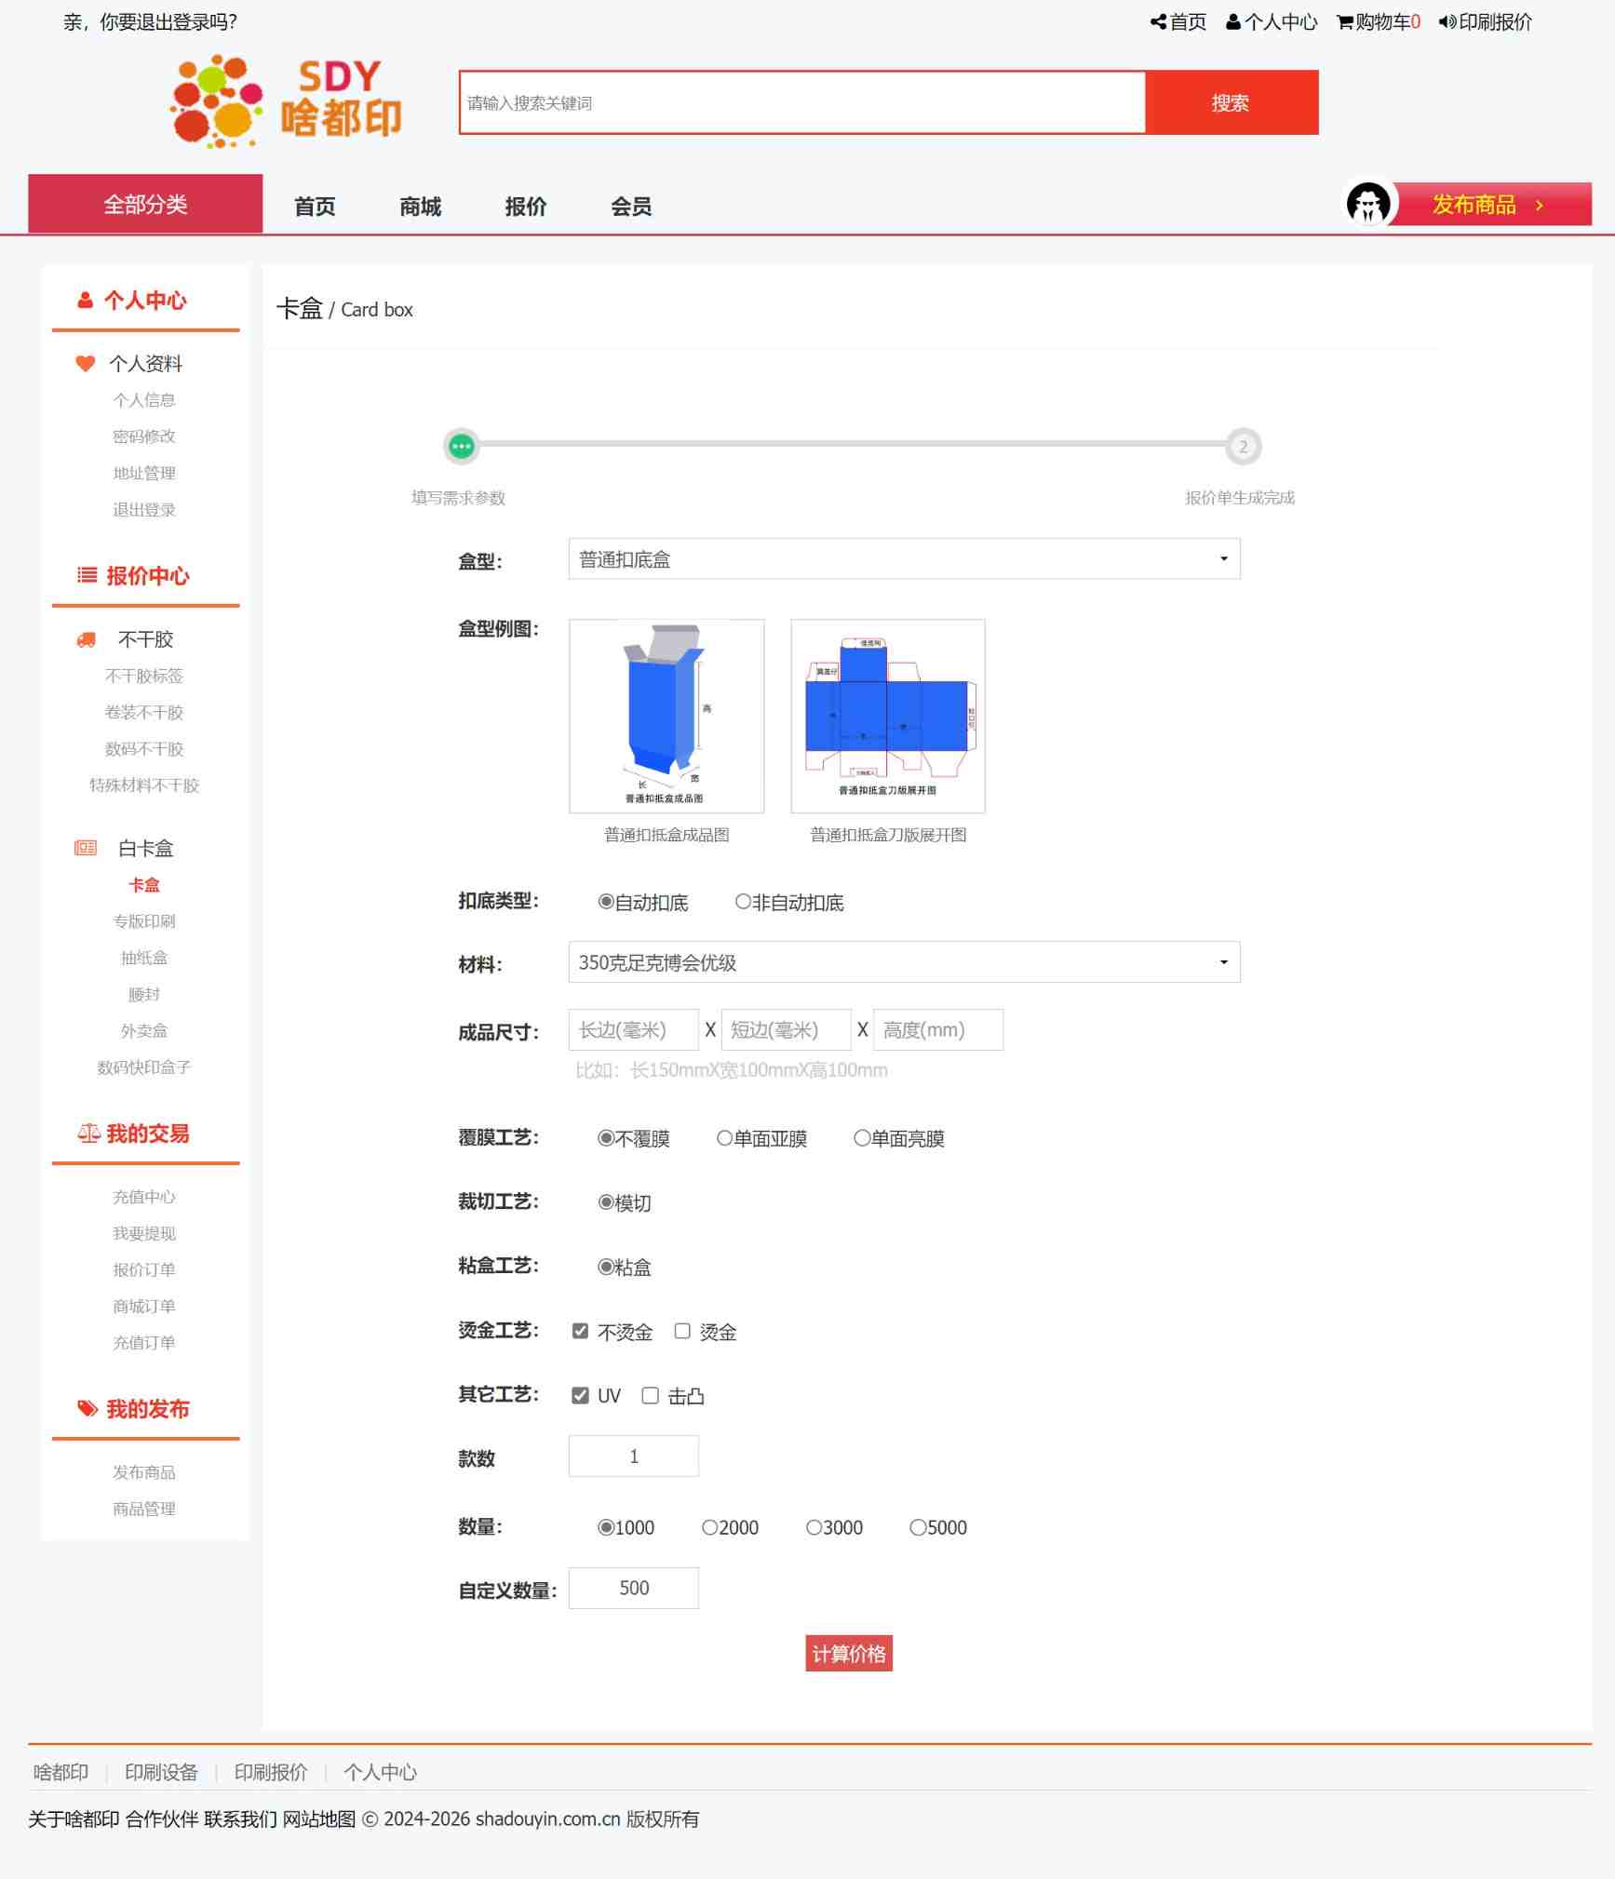1615x1879 pixels.
Task: Select the 非自动扣底 radio option
Action: 743,902
